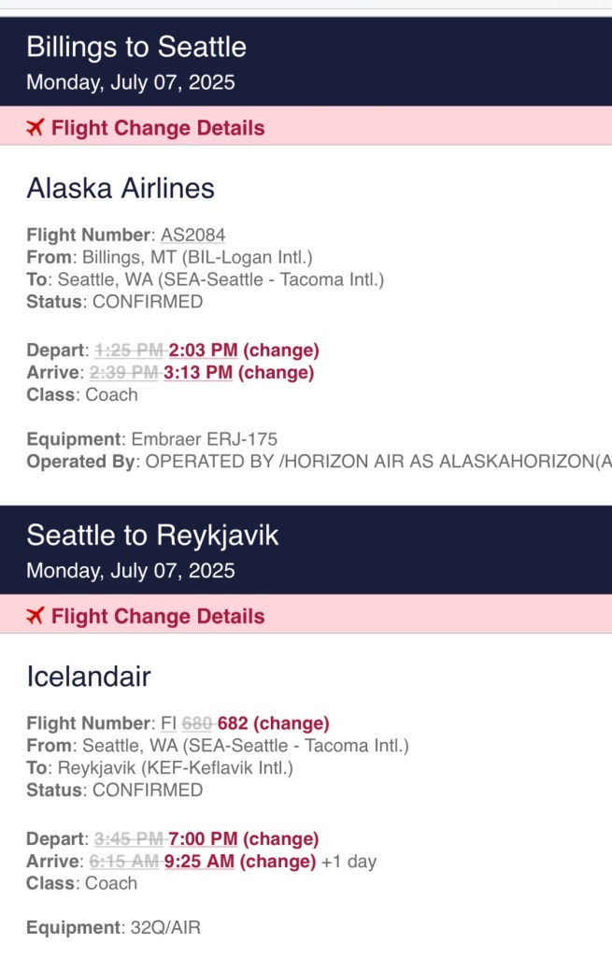Click the Alaska Airlines heading
The height and width of the screenshot is (957, 612).
coord(121,189)
